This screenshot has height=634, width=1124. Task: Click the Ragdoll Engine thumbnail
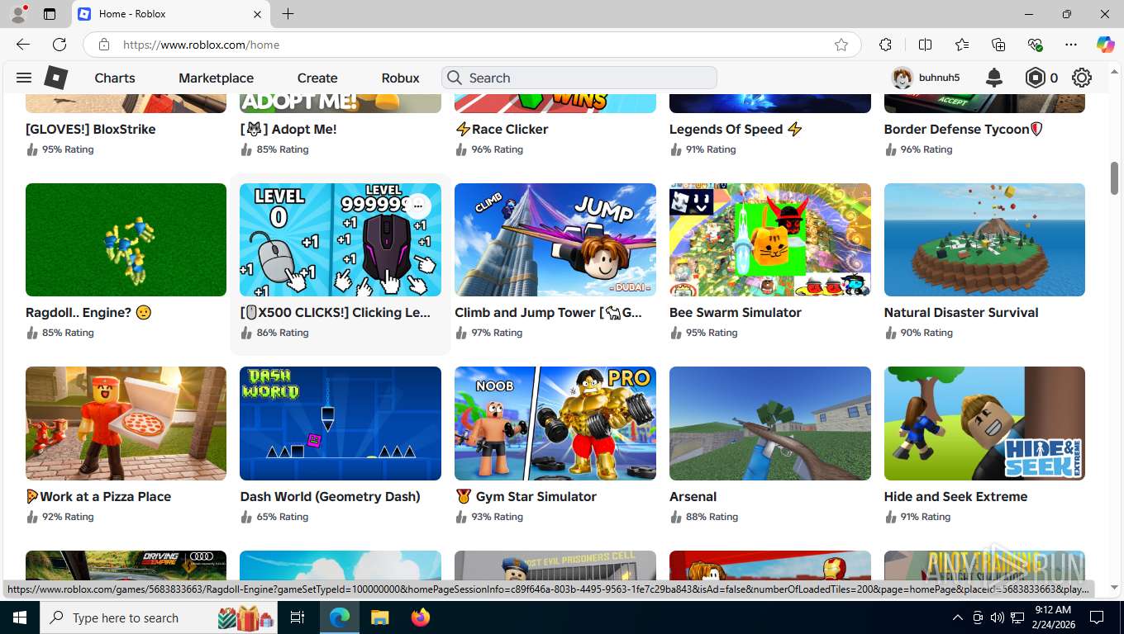[x=126, y=239]
